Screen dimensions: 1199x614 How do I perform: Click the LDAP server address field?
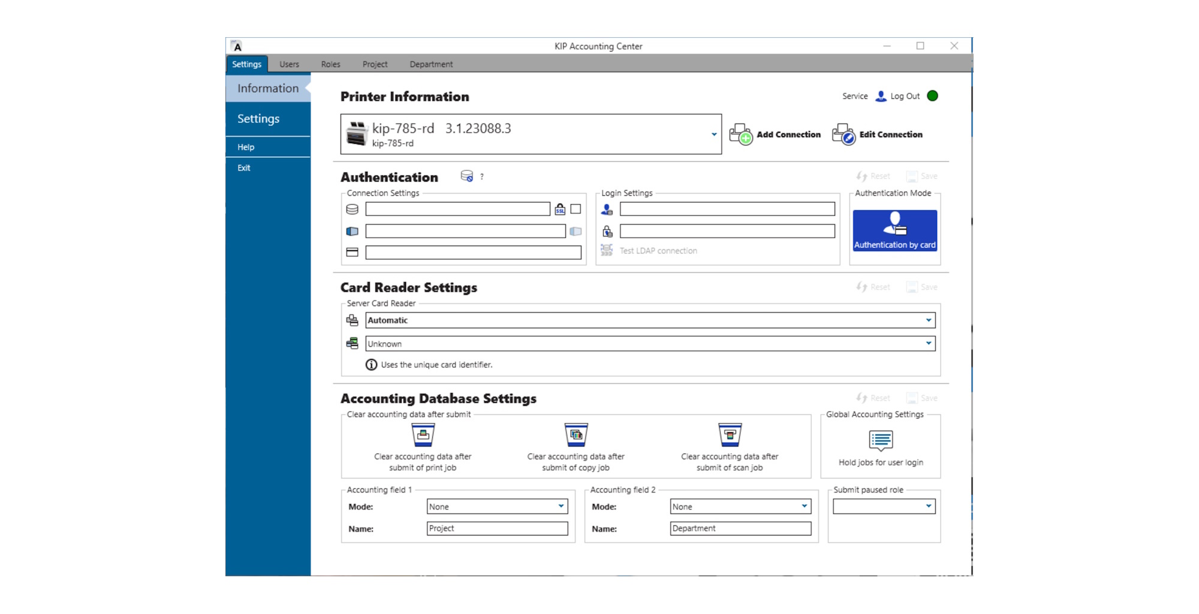click(457, 209)
